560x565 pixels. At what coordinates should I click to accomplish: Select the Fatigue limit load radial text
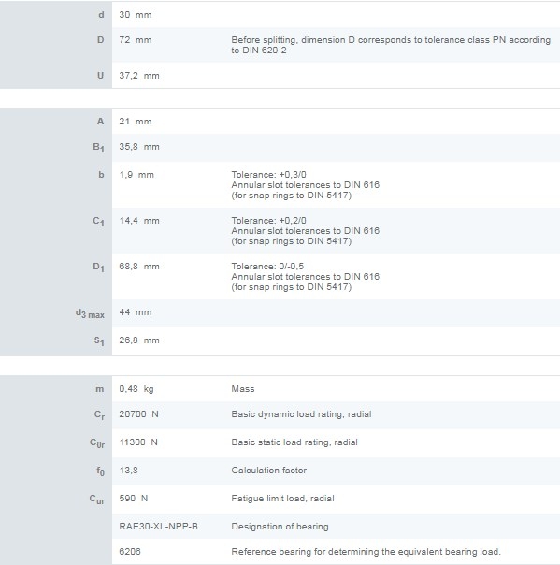click(282, 499)
